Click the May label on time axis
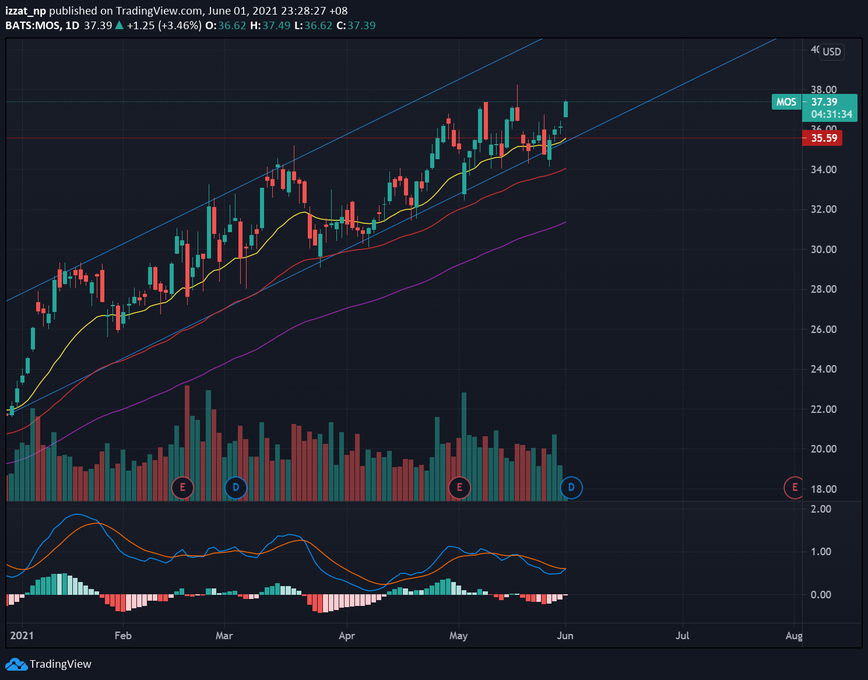 459,636
